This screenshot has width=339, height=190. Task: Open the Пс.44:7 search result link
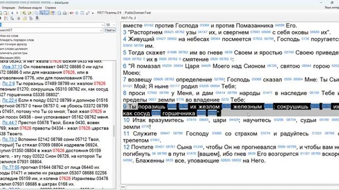[x=10, y=123]
